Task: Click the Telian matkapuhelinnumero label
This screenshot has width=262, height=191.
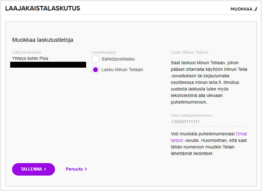Action: pos(192,115)
